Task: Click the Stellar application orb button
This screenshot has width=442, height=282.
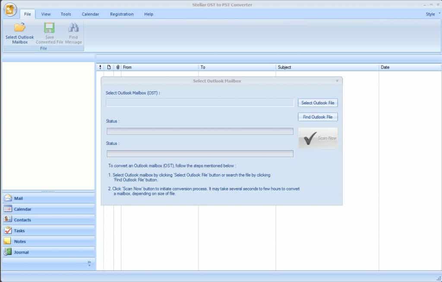Action: [x=10, y=10]
